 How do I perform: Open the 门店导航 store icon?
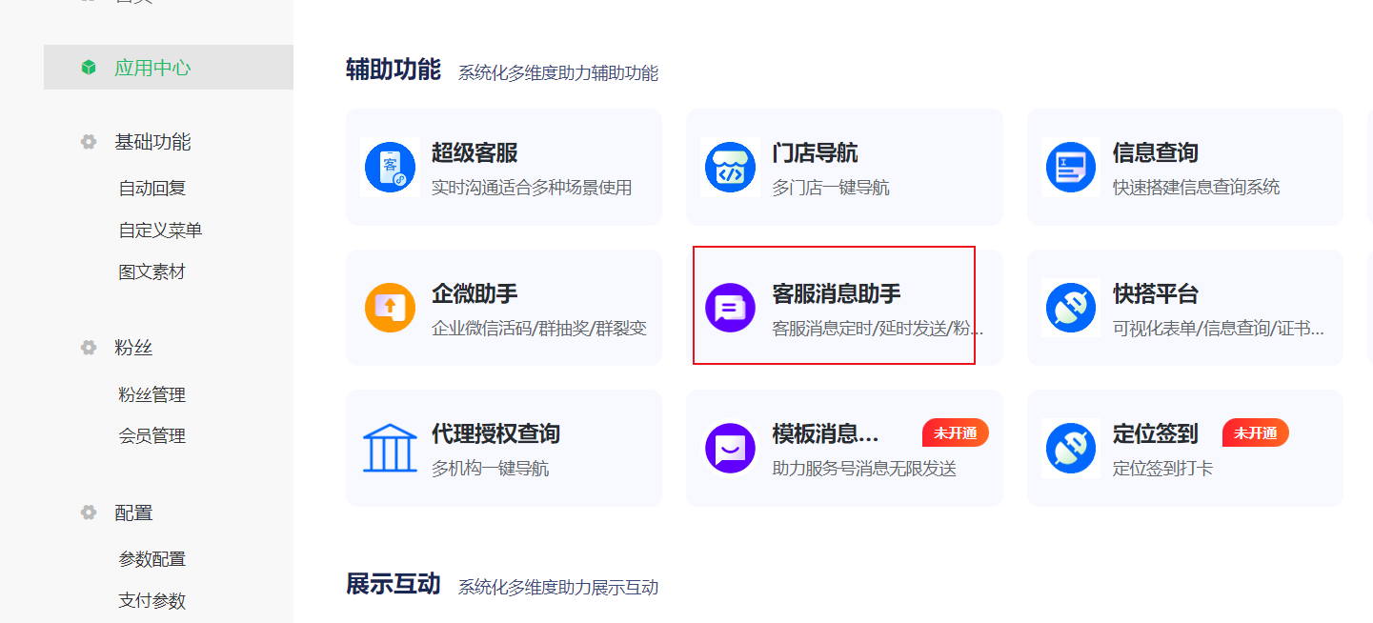pos(730,167)
